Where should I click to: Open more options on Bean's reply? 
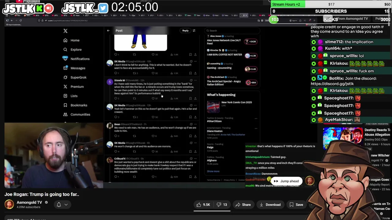195,124
